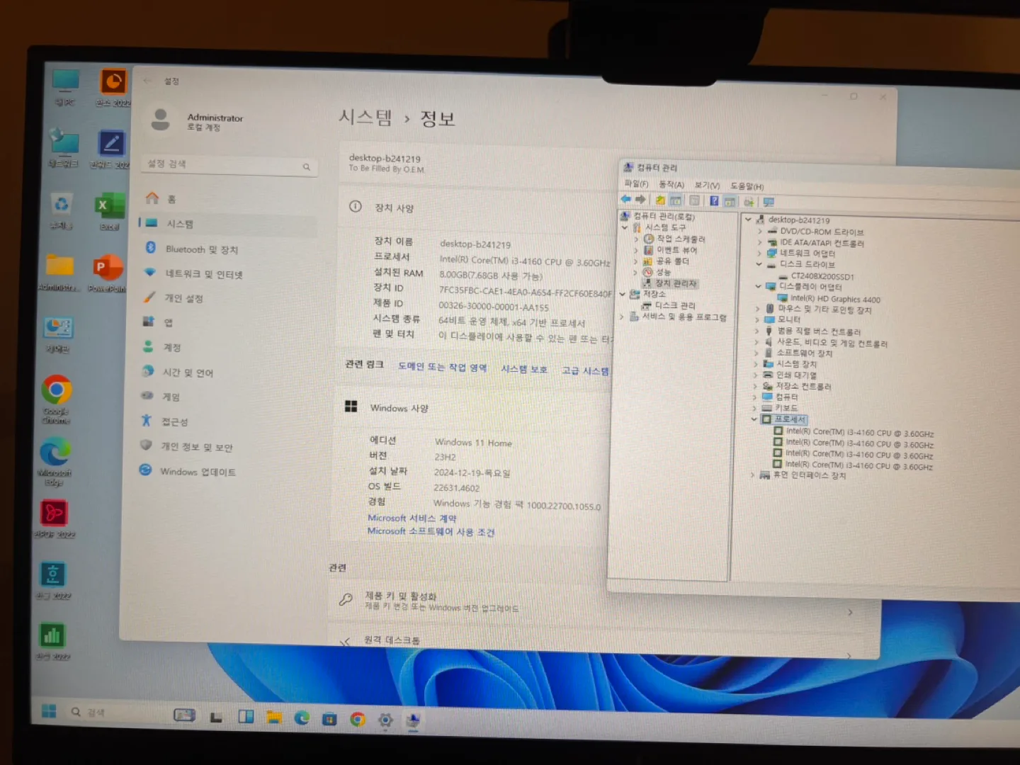The image size is (1020, 765).
Task: Select PowerPoint desktop shortcut
Action: (108, 273)
